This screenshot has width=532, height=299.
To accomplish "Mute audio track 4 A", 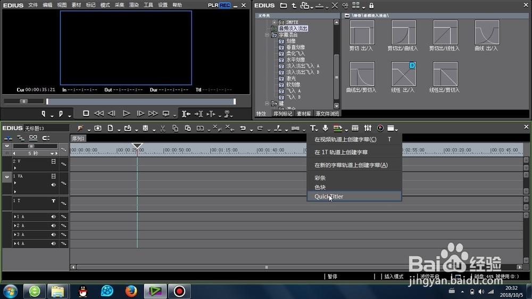I will coord(53,243).
